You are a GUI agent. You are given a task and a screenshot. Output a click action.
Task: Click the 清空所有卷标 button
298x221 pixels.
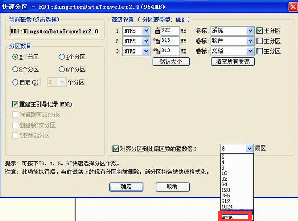tap(233, 61)
